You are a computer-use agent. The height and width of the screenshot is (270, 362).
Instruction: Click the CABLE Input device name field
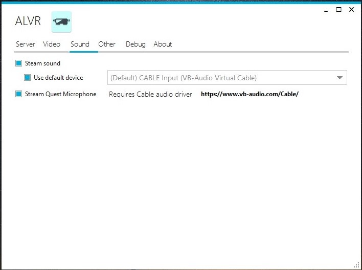click(x=227, y=78)
